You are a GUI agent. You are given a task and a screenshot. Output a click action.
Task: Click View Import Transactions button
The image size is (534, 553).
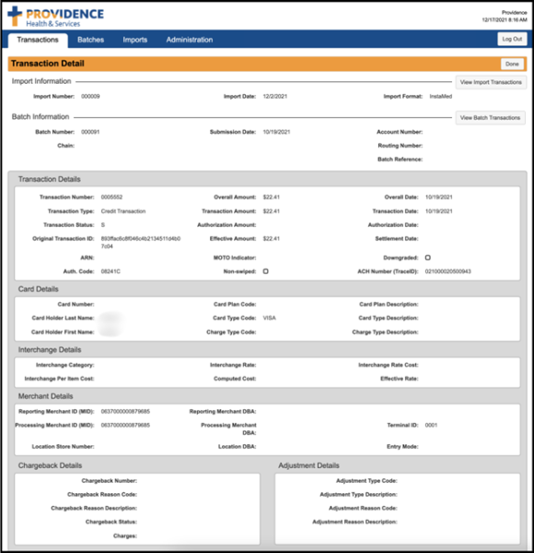click(491, 82)
